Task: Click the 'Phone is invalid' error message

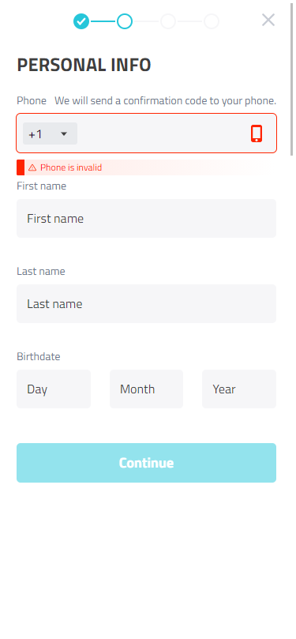Action: 71,167
